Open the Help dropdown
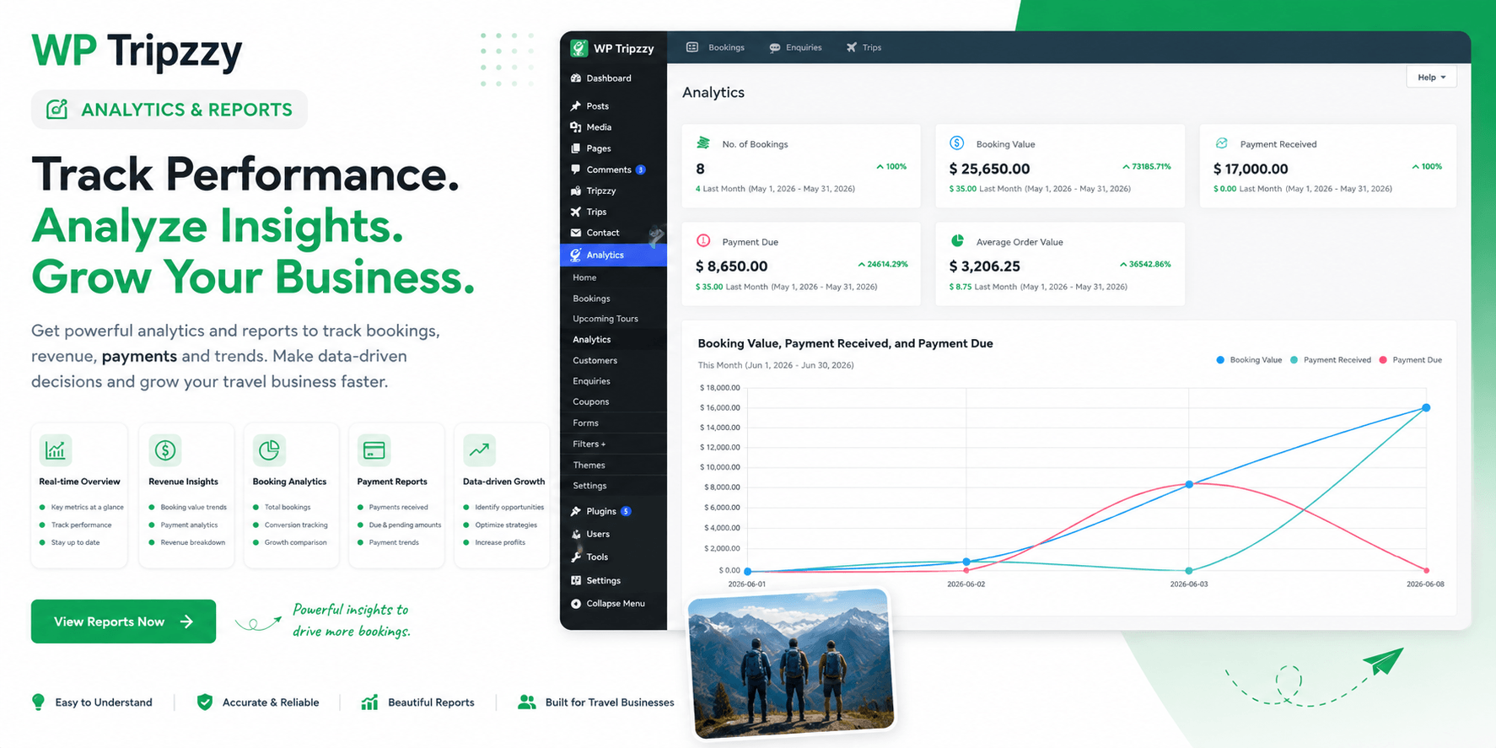Screen dimensions: 1496x748 pyautogui.click(x=1431, y=78)
